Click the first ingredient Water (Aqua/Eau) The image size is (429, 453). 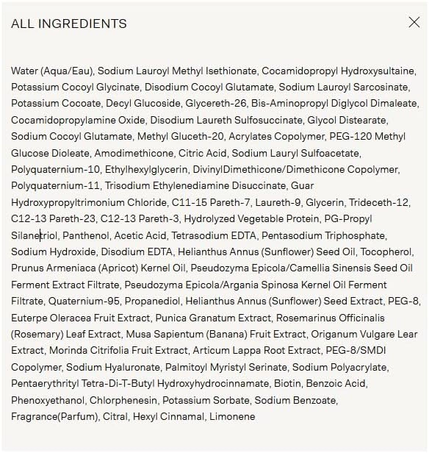coord(52,71)
